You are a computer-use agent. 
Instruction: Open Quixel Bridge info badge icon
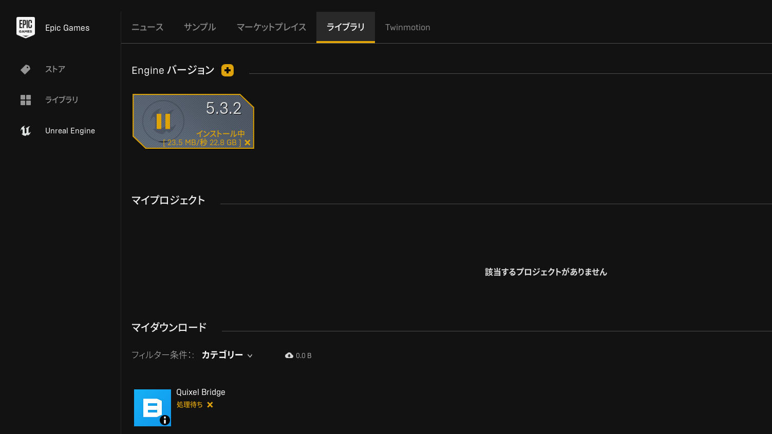click(165, 420)
